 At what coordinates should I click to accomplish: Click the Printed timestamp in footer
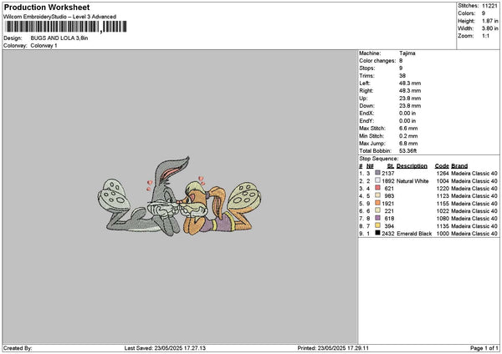point(333,348)
